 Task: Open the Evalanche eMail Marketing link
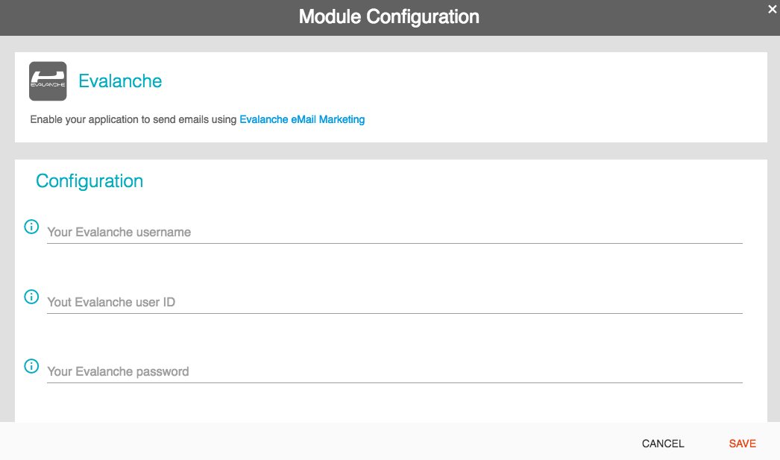pos(302,119)
